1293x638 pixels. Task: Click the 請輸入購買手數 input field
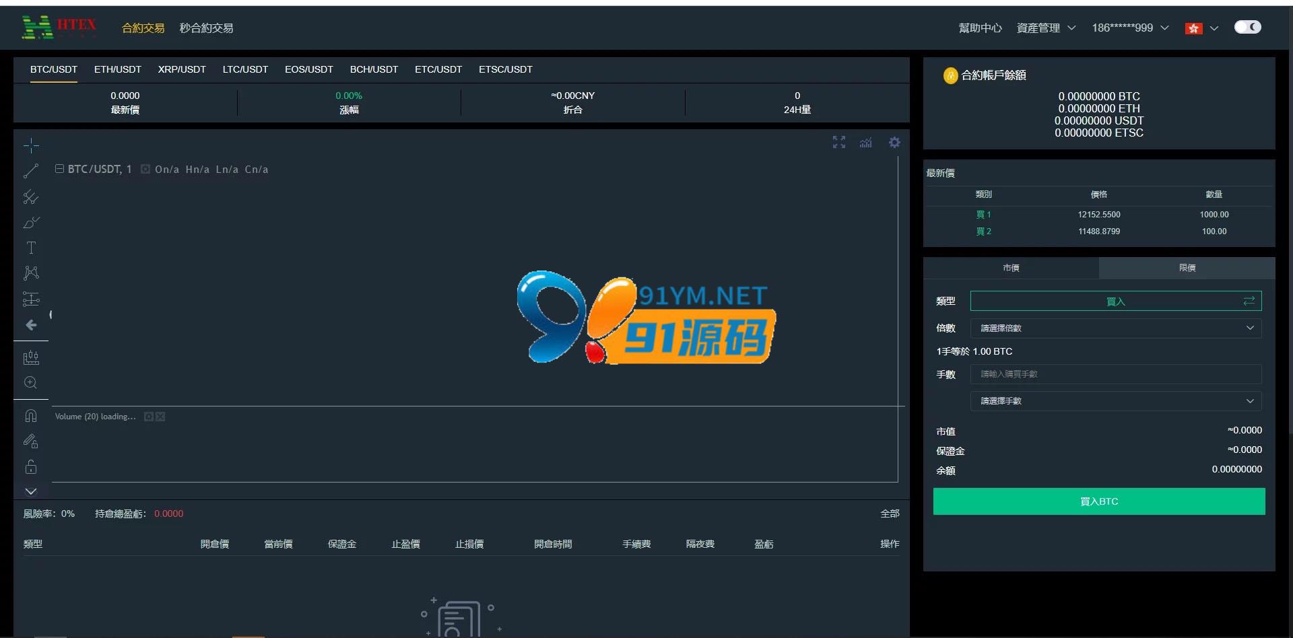pyautogui.click(x=1116, y=374)
